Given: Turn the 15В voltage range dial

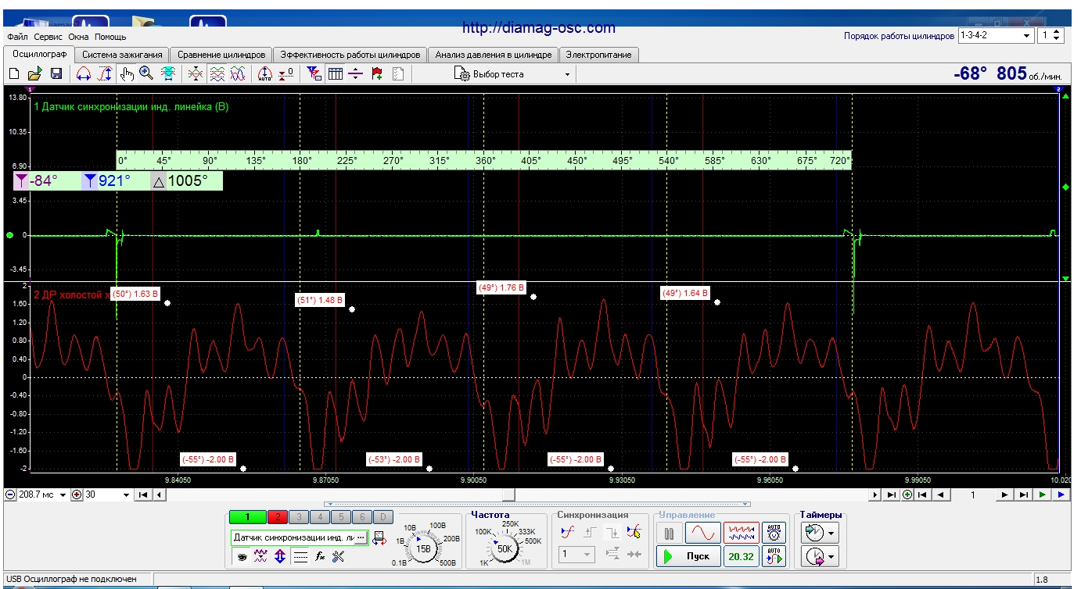Looking at the screenshot, I should [423, 548].
